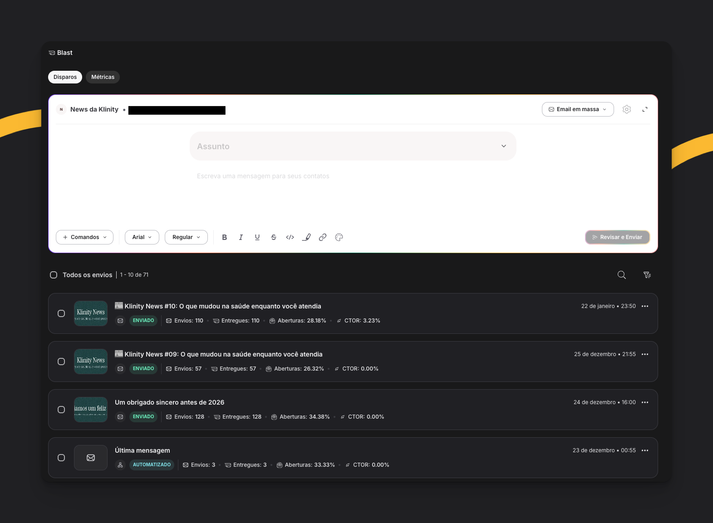Screen dimensions: 713x523
Task: Click the Revisar e Enviar button
Action: coord(617,237)
